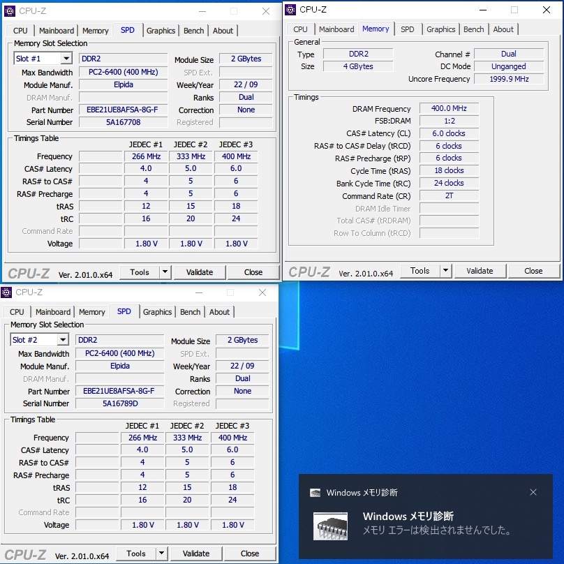This screenshot has width=564, height=564.
Task: Click Channel # value Dual
Action: tap(509, 54)
